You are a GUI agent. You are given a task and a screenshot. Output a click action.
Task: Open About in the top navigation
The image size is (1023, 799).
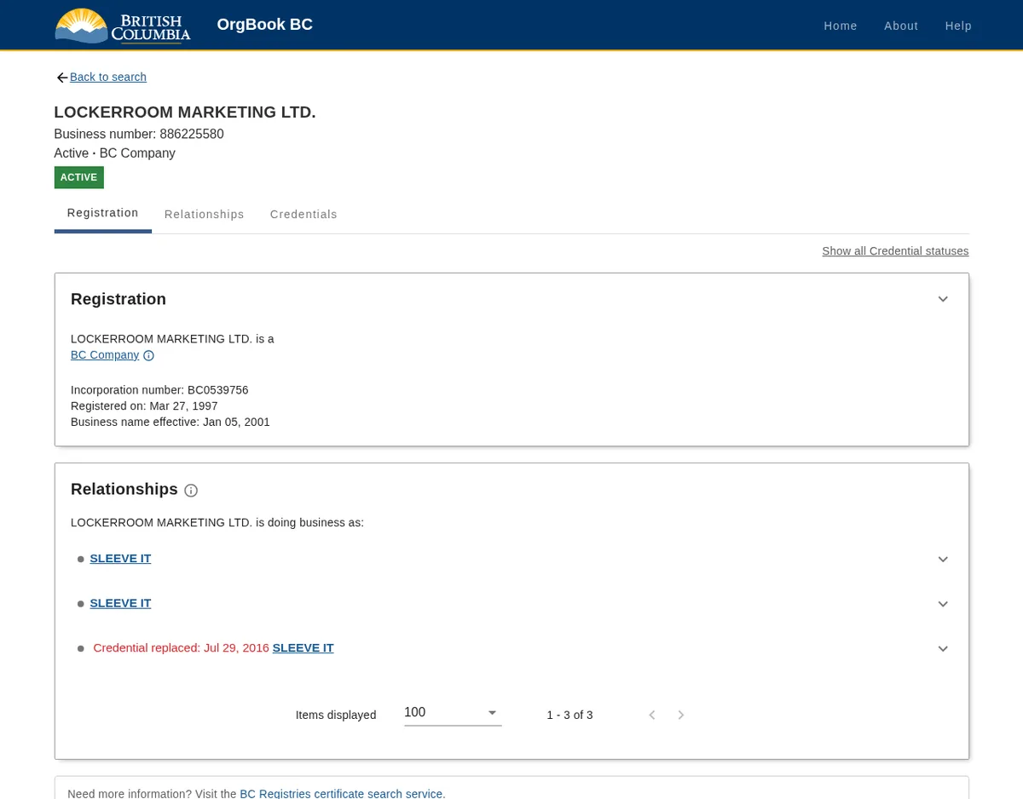(901, 26)
